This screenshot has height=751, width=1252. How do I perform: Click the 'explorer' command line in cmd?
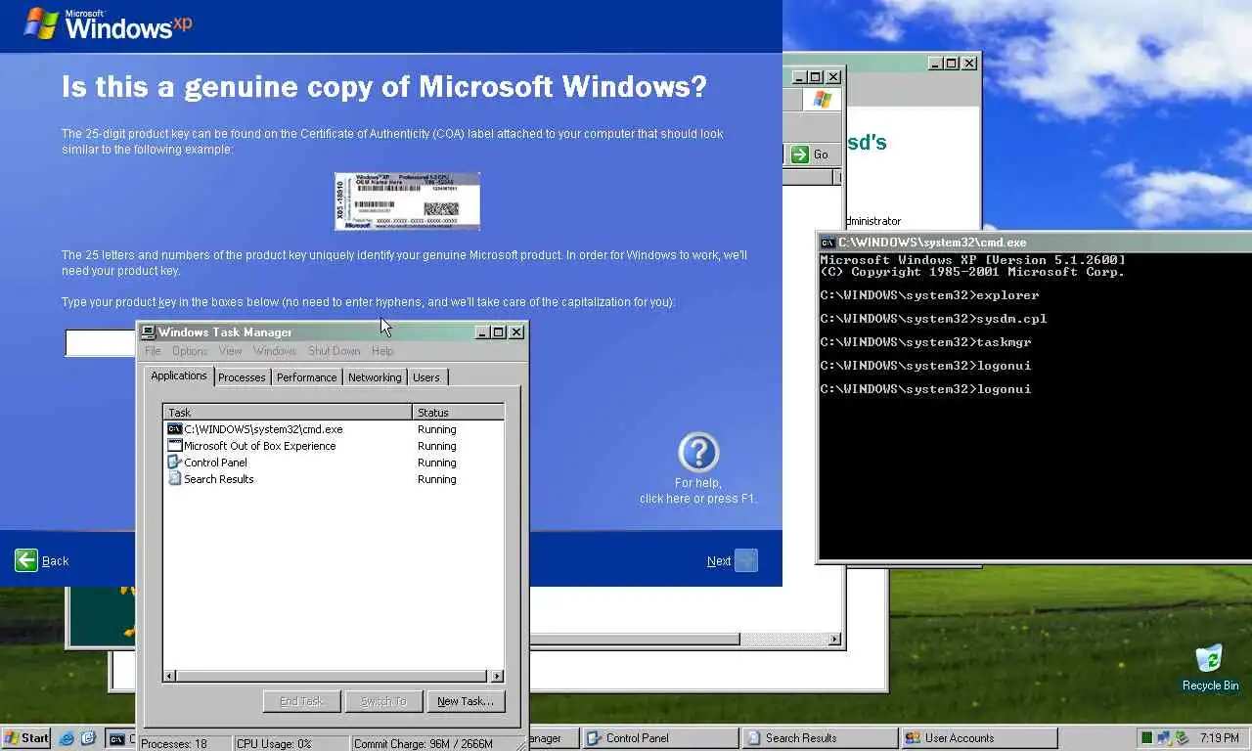929,295
